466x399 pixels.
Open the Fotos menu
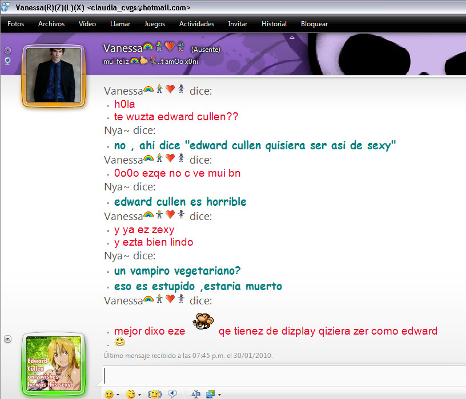point(16,24)
